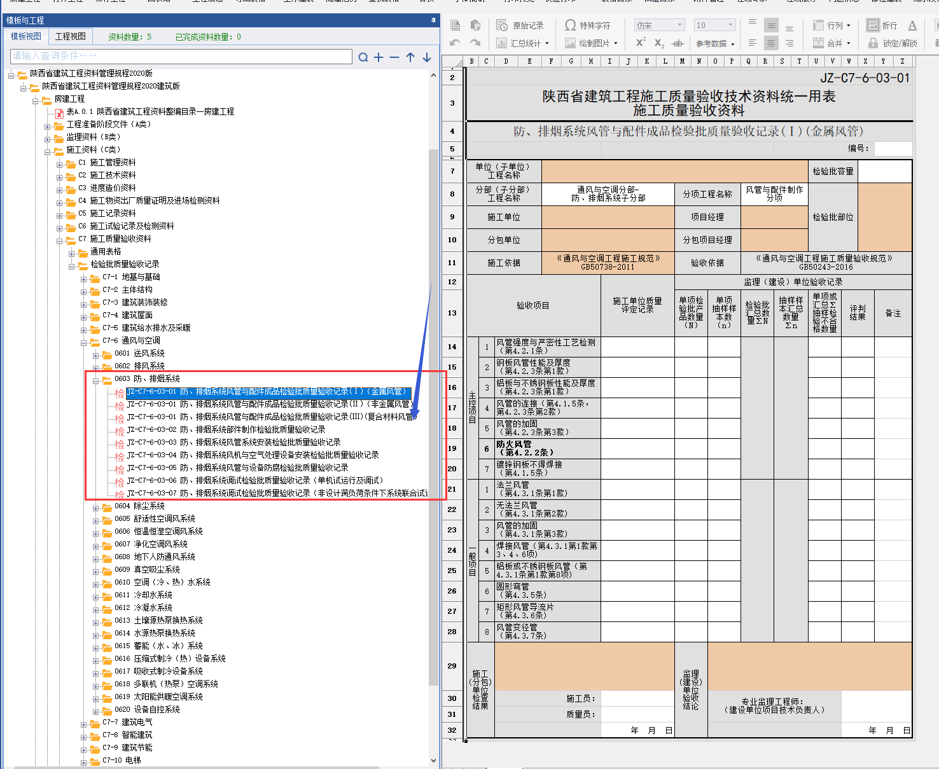
Task: Pin the 模板与工程 panel
Action: pyautogui.click(x=433, y=20)
